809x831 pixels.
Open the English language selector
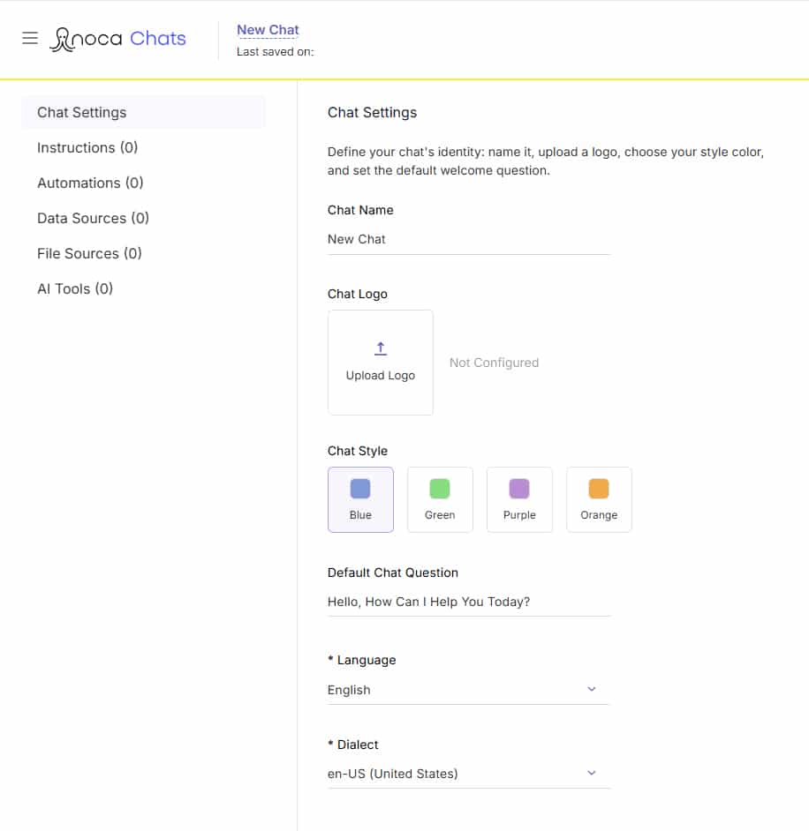468,690
